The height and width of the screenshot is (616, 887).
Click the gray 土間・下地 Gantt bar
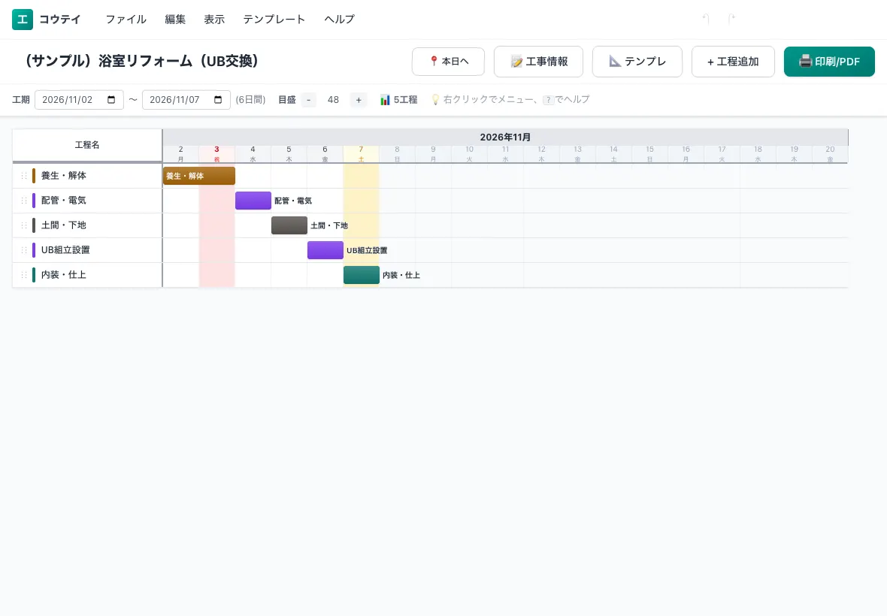[x=289, y=225]
